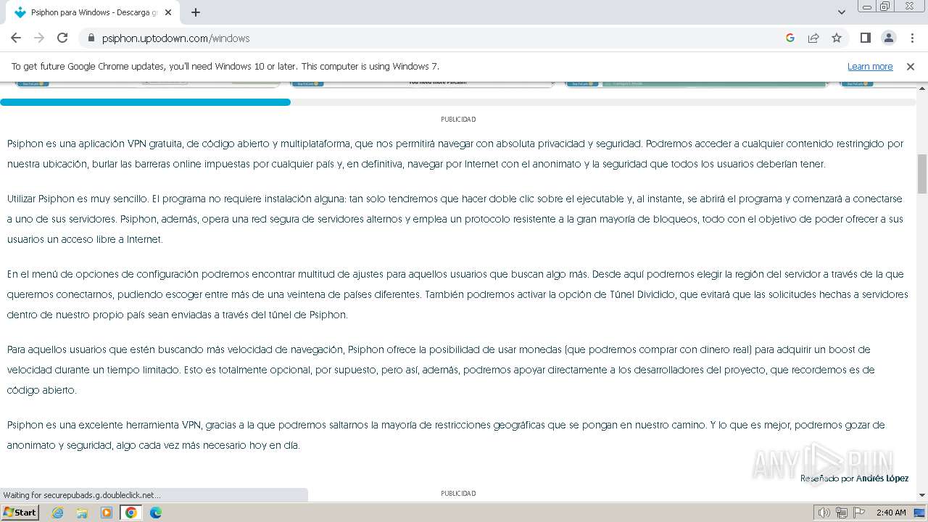Screen dimensions: 928x522
Task: Share this page using the share icon
Action: tap(813, 38)
